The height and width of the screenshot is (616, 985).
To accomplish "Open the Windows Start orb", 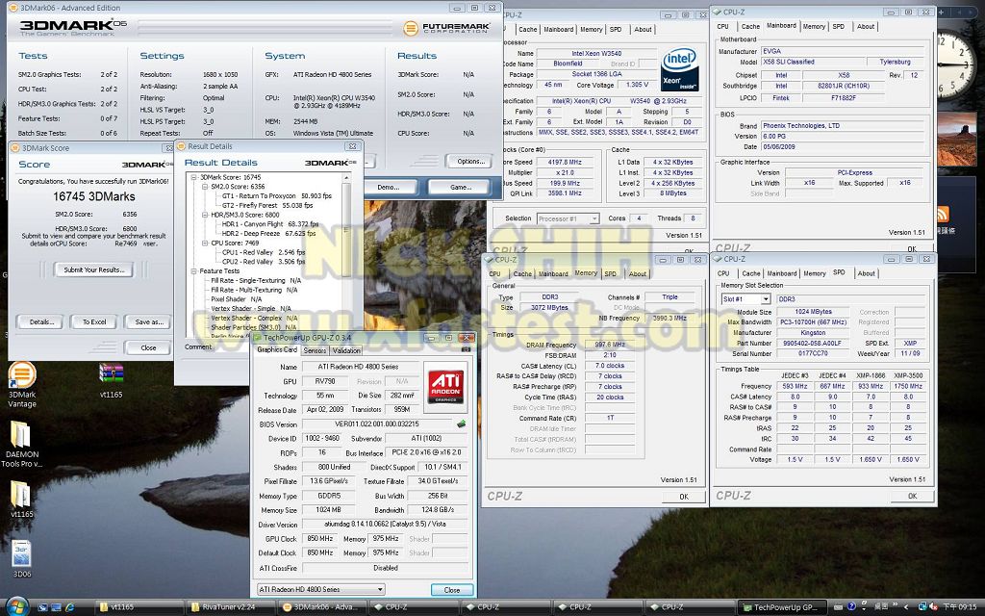I will point(17,606).
